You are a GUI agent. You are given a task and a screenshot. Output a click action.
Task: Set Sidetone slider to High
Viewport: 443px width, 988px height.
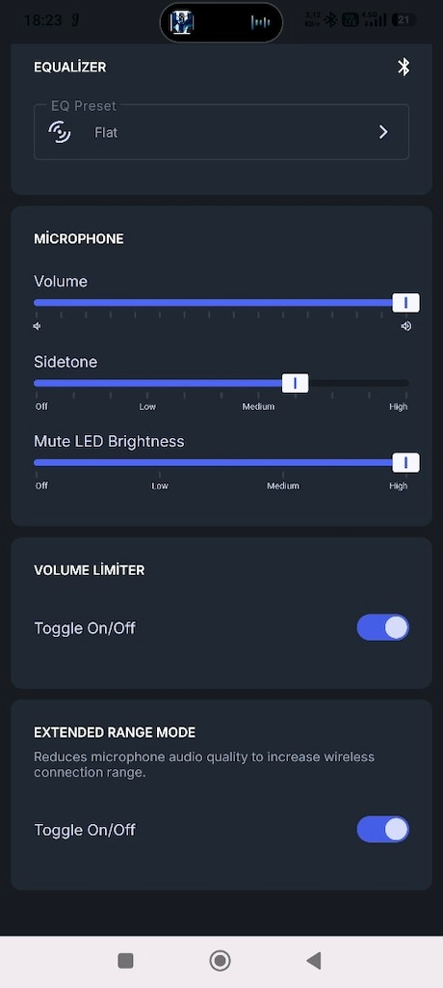click(x=405, y=383)
